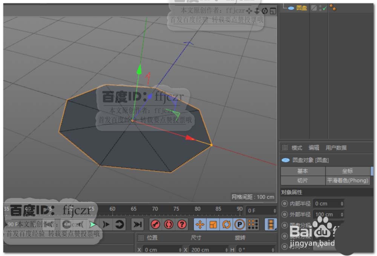
Task: Toggle the rotation keying icon
Action: [226, 224]
